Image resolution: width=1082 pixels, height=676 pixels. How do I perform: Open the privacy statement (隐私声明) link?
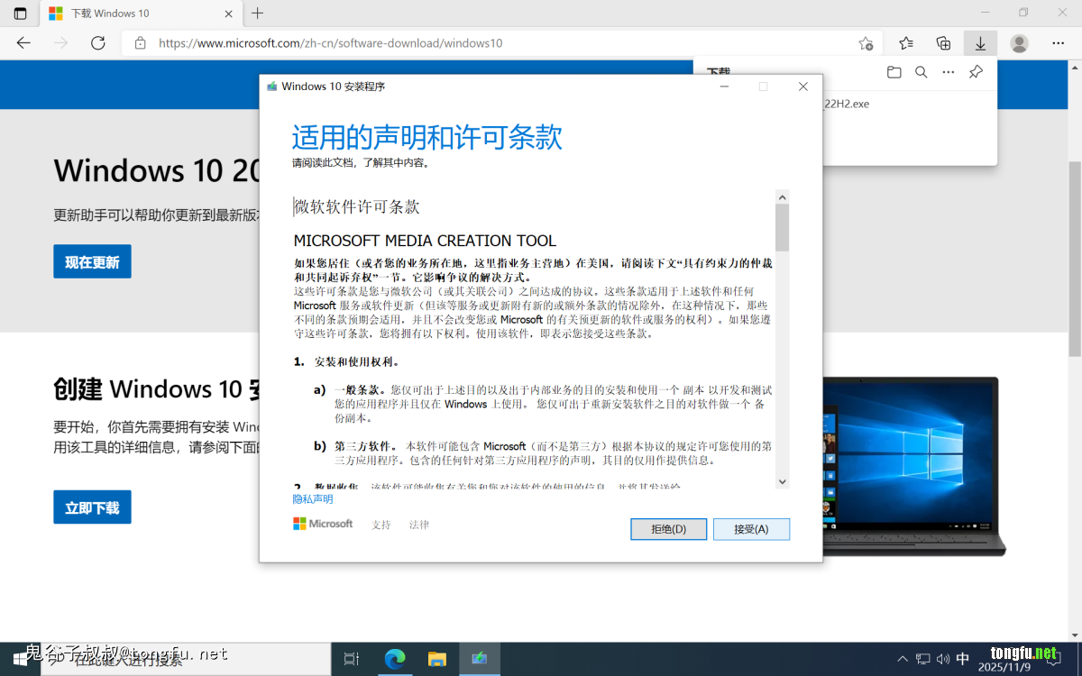tap(313, 499)
